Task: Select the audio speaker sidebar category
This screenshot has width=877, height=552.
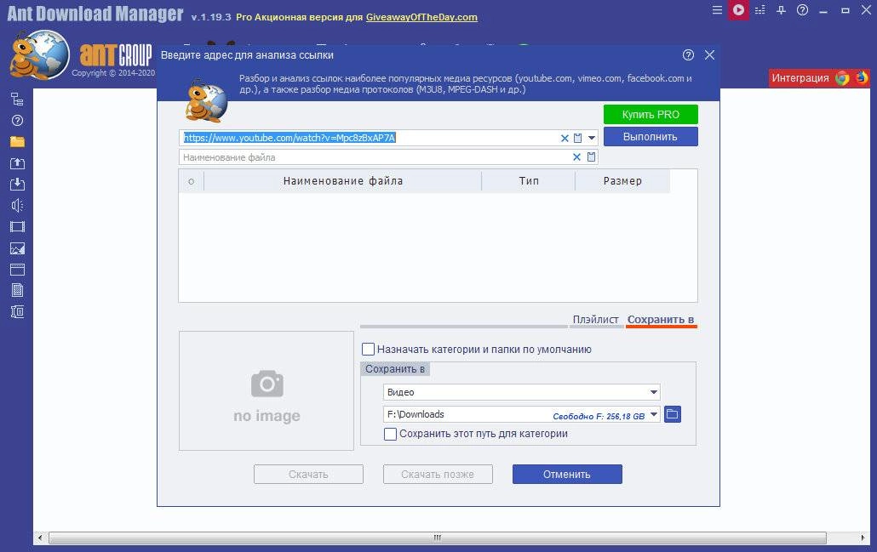Action: click(17, 206)
